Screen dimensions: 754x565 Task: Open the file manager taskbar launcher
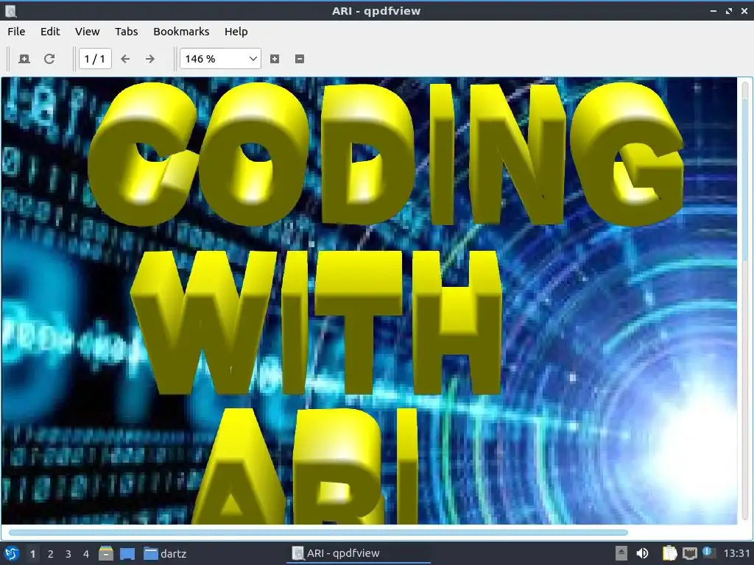(x=106, y=554)
